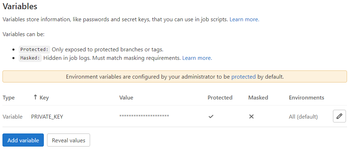Select the Type column header
The image size is (352, 154).
[8, 97]
